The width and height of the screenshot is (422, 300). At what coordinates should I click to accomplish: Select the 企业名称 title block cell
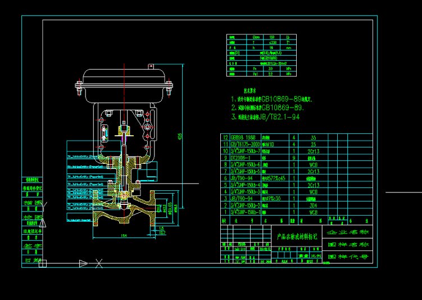click(347, 232)
